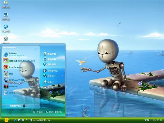Viewport: 164px width, 123px height.
Task: Click the volume tray icon
Action: 154,120
